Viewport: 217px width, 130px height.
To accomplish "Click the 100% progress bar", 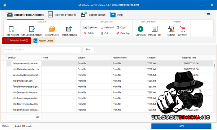I will tap(181, 126).
